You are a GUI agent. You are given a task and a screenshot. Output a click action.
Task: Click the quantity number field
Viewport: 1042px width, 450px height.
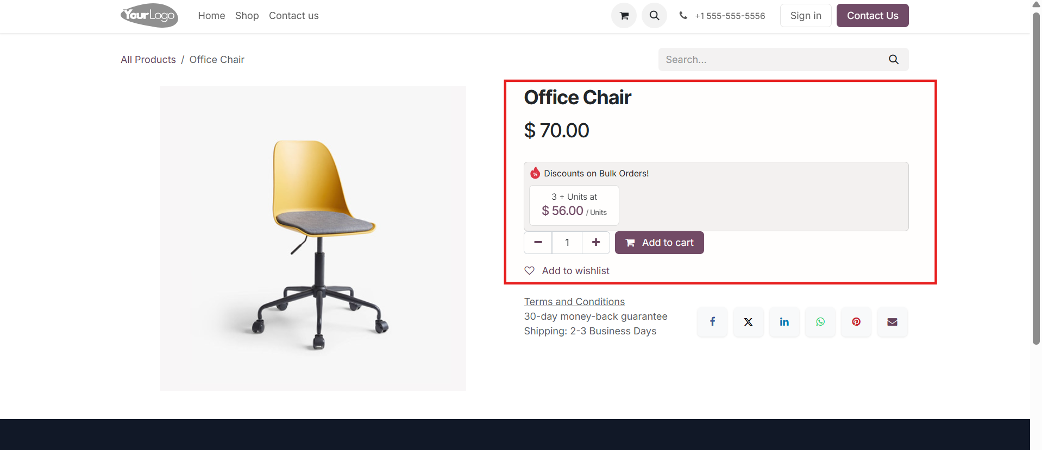[x=567, y=243]
